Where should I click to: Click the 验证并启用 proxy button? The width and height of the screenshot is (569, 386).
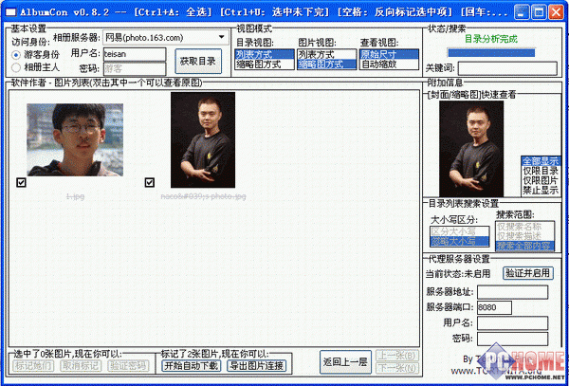click(x=527, y=273)
